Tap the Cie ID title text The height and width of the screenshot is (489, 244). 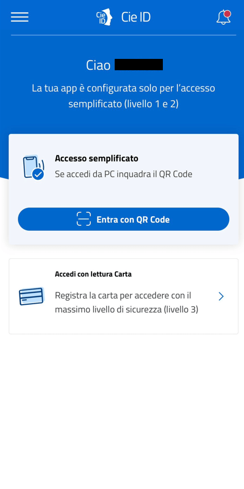[136, 17]
